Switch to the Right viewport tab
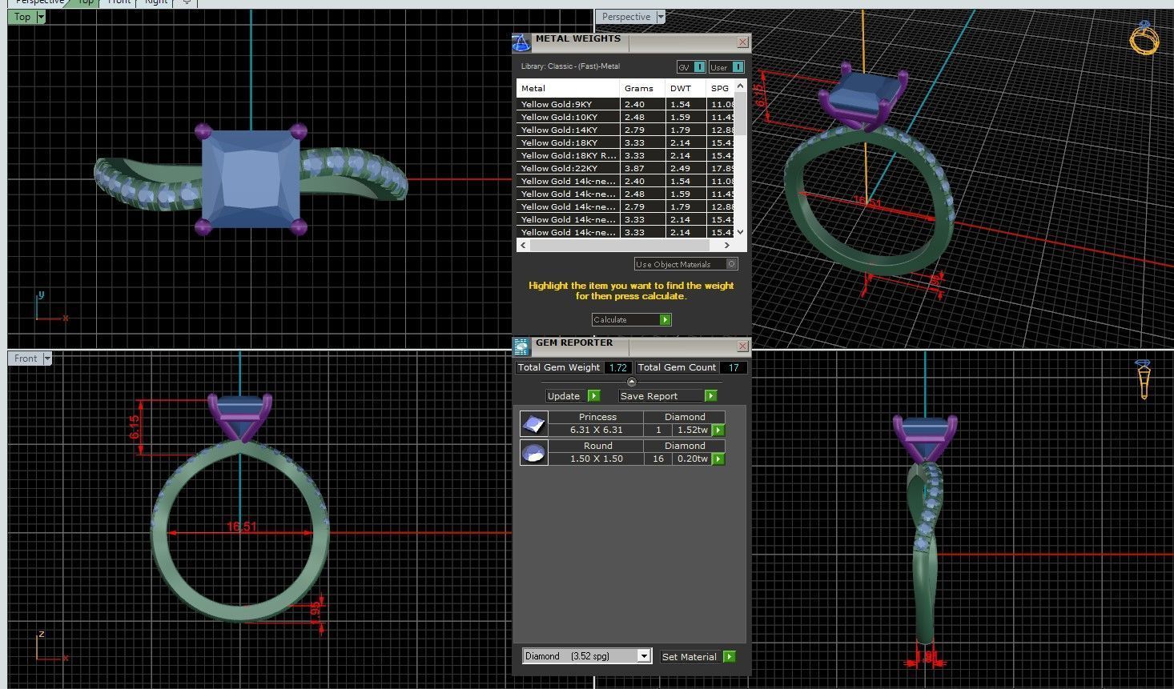 (155, 2)
